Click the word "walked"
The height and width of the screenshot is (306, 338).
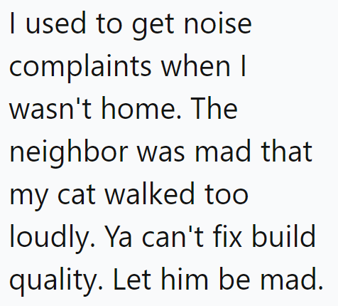coord(150,194)
